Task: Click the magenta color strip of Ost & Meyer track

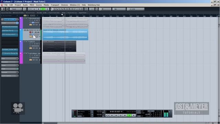Action: [21, 58]
